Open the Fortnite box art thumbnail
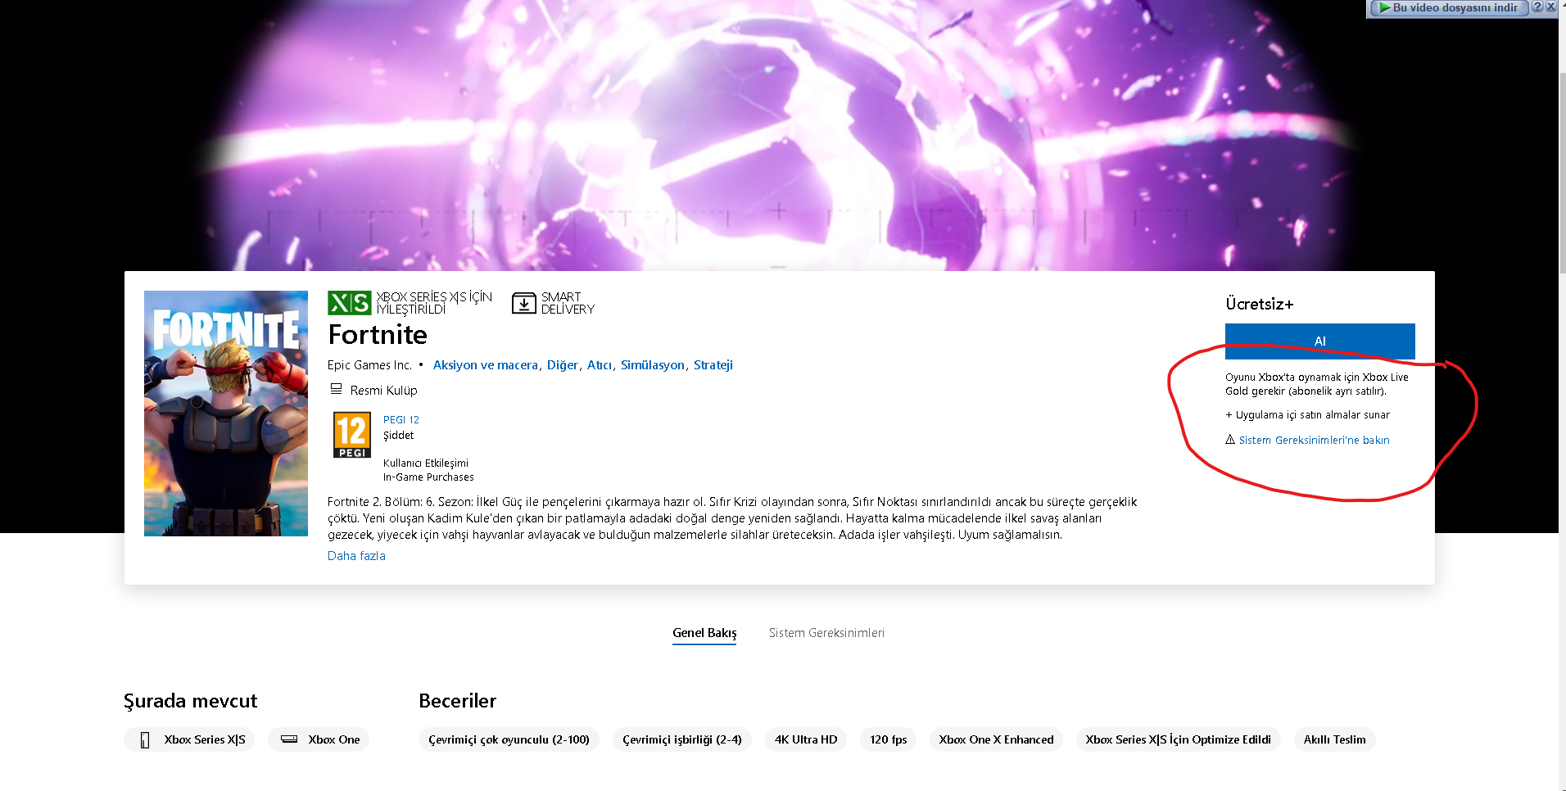This screenshot has width=1566, height=791. click(x=226, y=414)
